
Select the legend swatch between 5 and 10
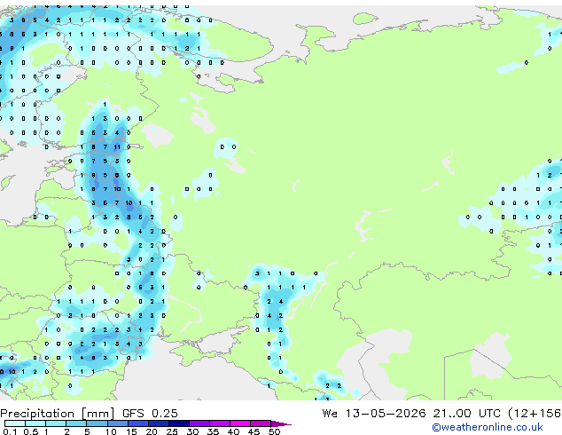pyautogui.click(x=97, y=423)
